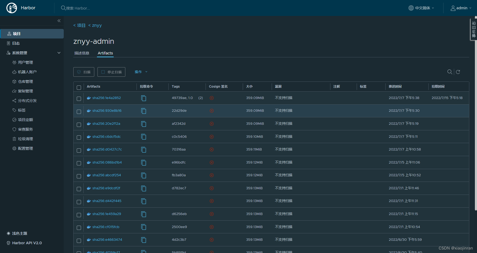Image resolution: width=477 pixels, height=253 pixels.
Task: Switch to the Artifacts tab
Action: [105, 53]
